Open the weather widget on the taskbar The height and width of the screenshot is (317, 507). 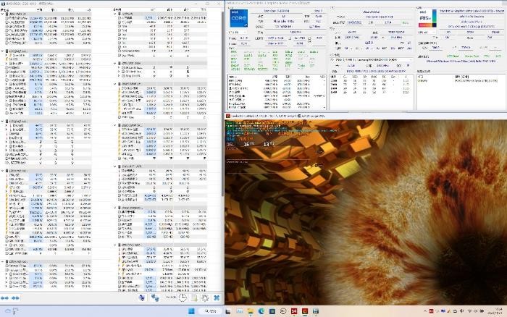pos(14,312)
